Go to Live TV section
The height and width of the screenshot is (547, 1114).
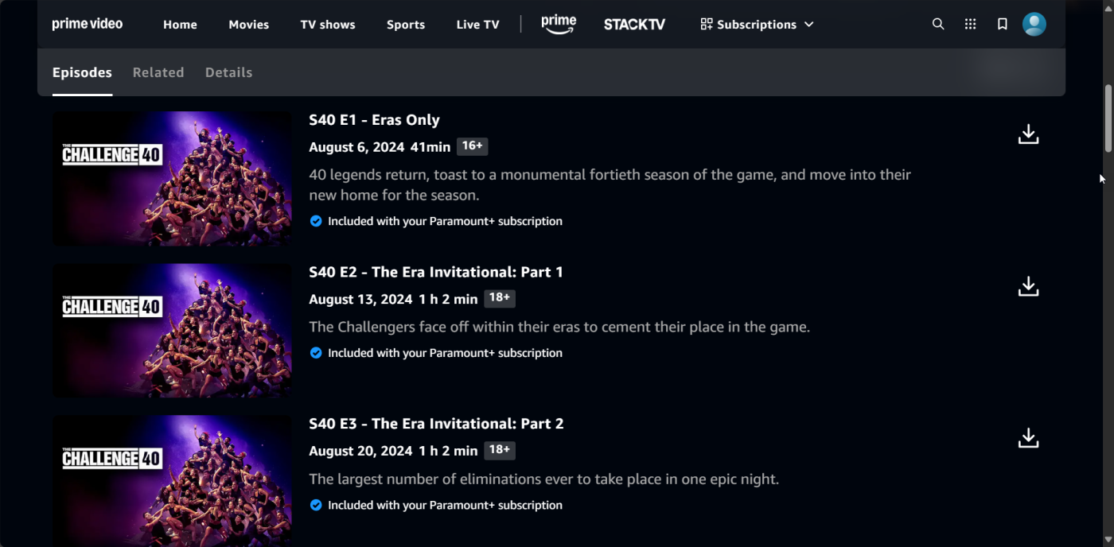[x=477, y=25]
